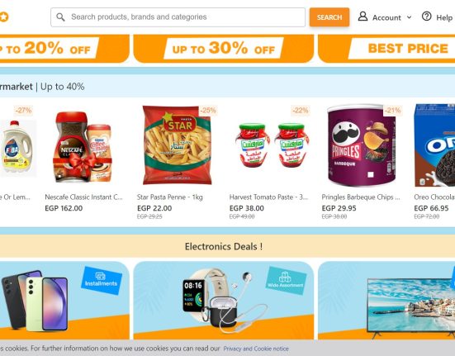The image size is (455, 356).
Task: Open the -25% discount badge on Star Pasta
Action: point(208,110)
